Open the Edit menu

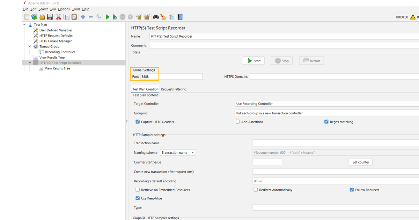tap(34, 9)
